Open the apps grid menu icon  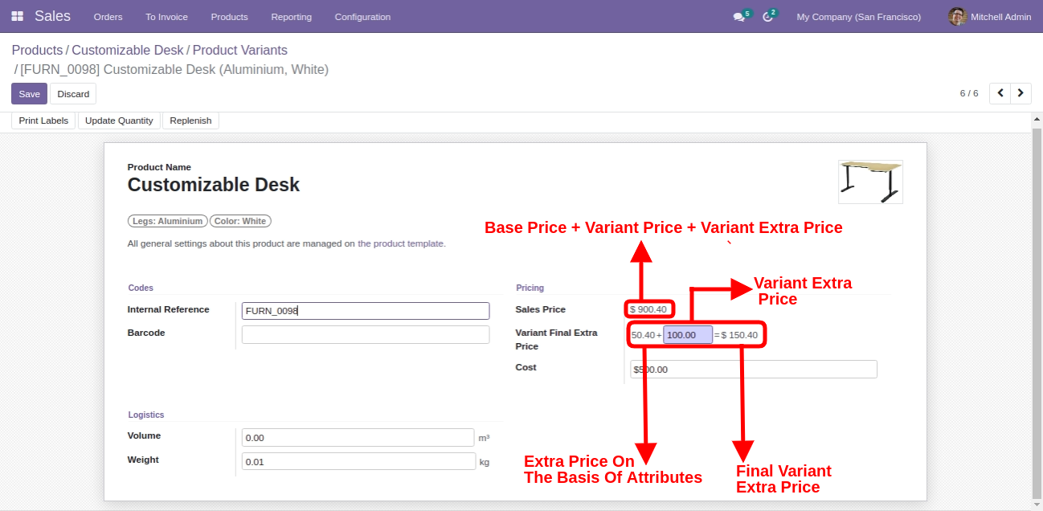tap(17, 16)
